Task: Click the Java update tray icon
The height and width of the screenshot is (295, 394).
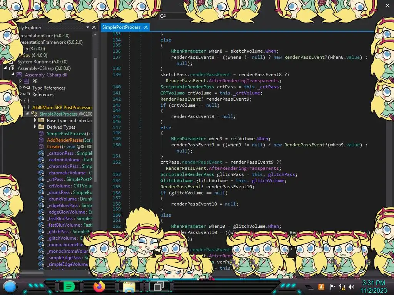Action: pyautogui.click(x=321, y=287)
